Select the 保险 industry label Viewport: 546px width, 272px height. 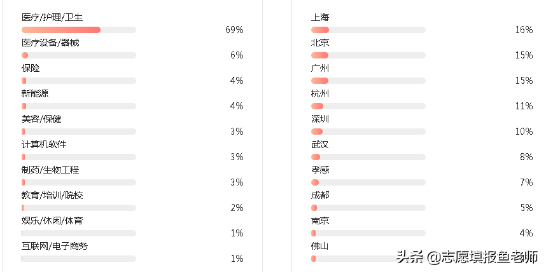point(31,68)
